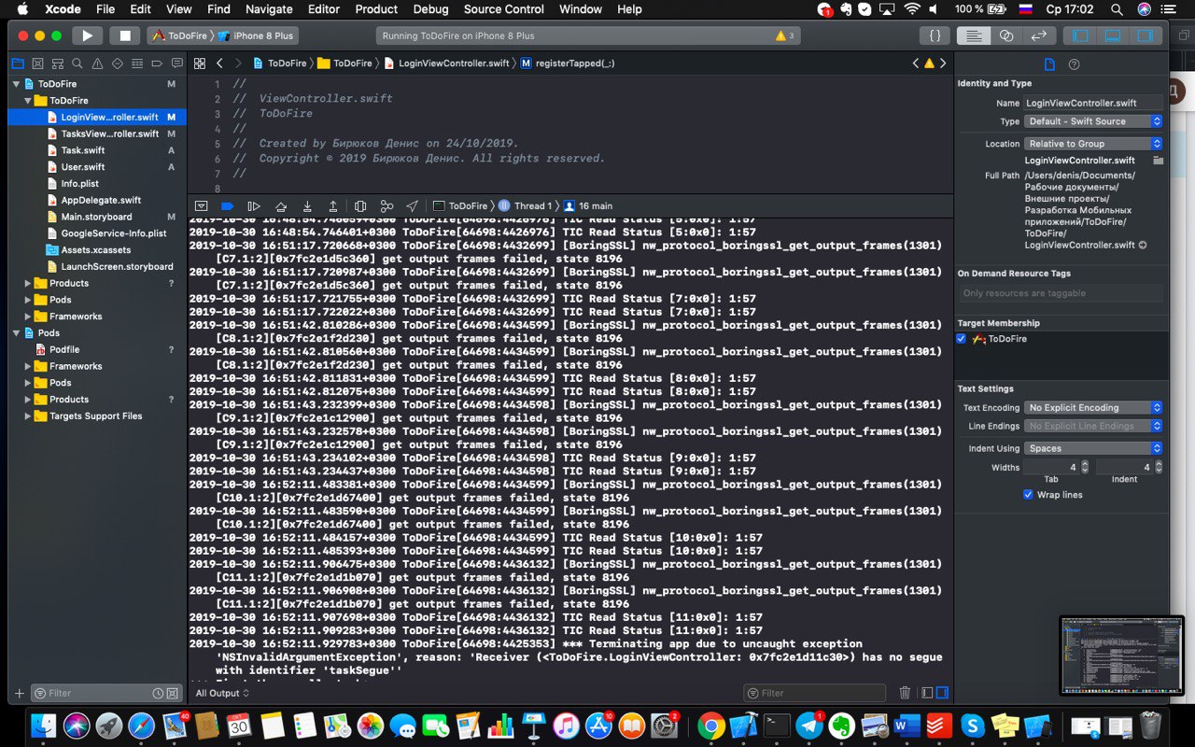The image size is (1195, 747).
Task: Toggle ToDoFire target membership checkbox
Action: 962,339
